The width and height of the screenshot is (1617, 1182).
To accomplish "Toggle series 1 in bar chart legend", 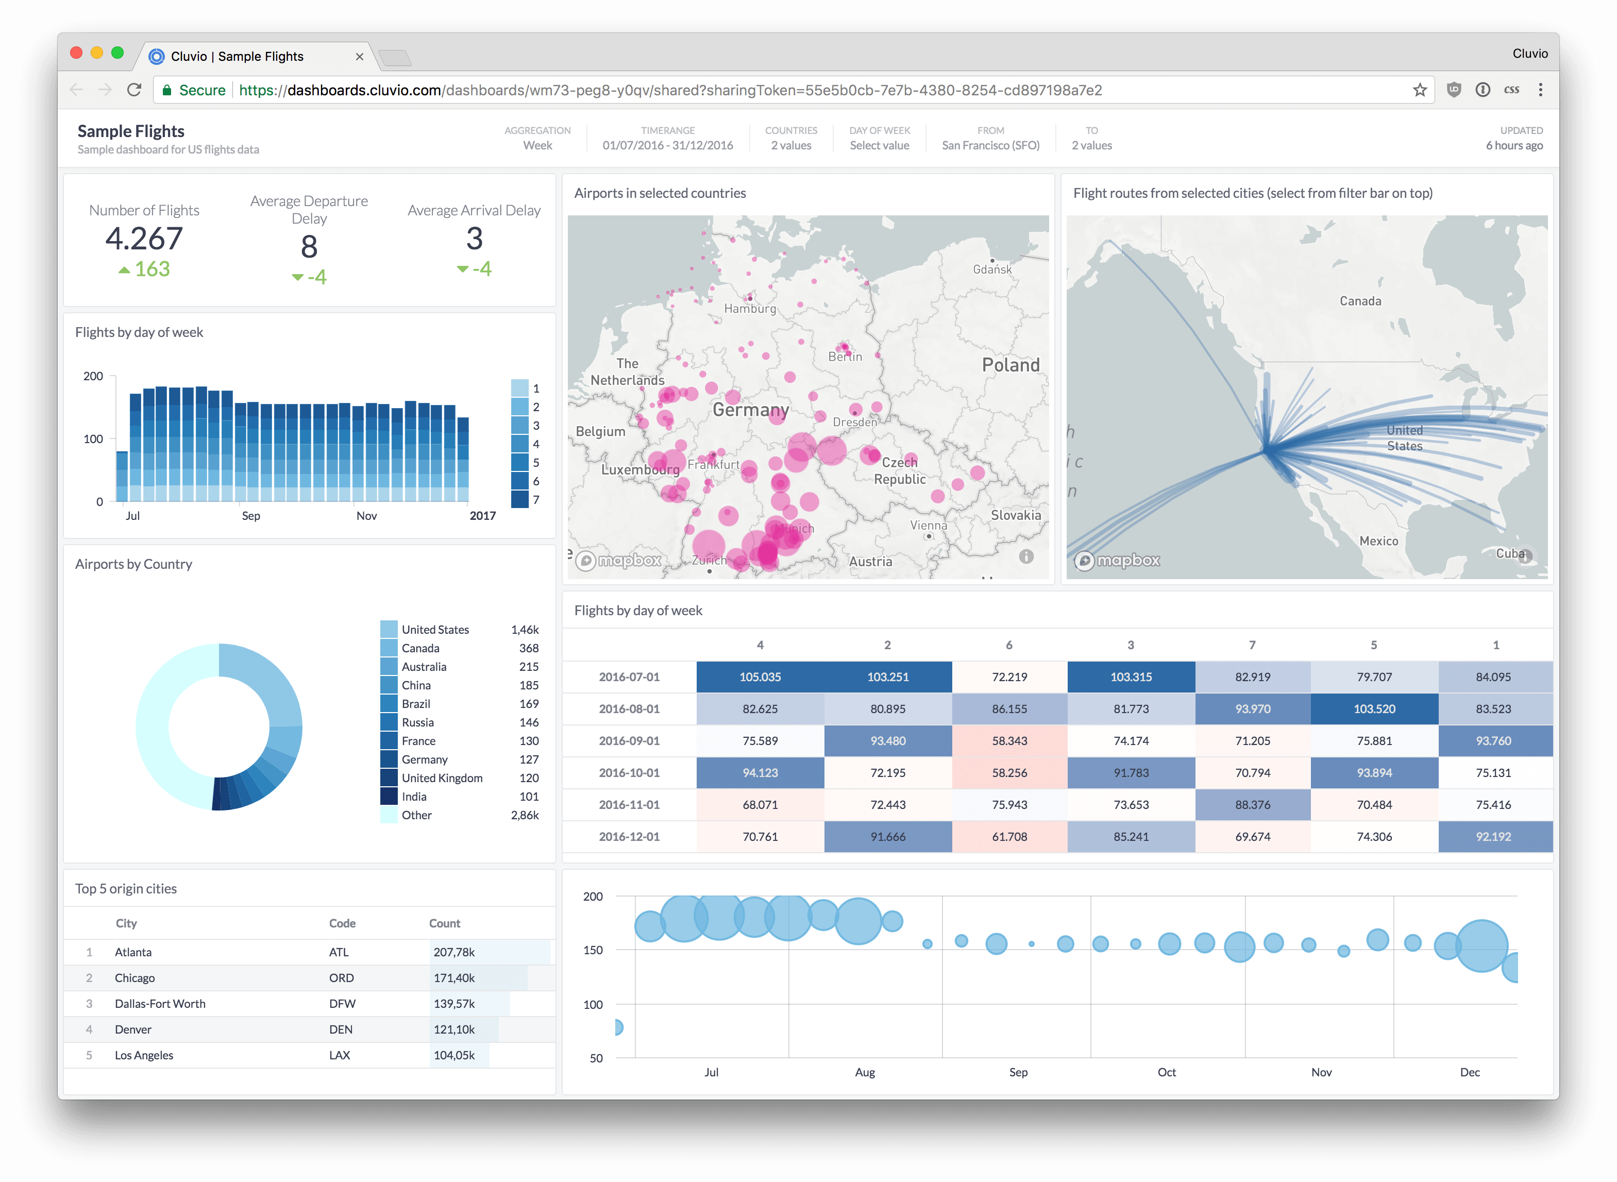I will point(520,389).
